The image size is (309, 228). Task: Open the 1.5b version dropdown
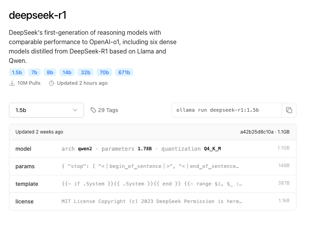click(x=46, y=110)
